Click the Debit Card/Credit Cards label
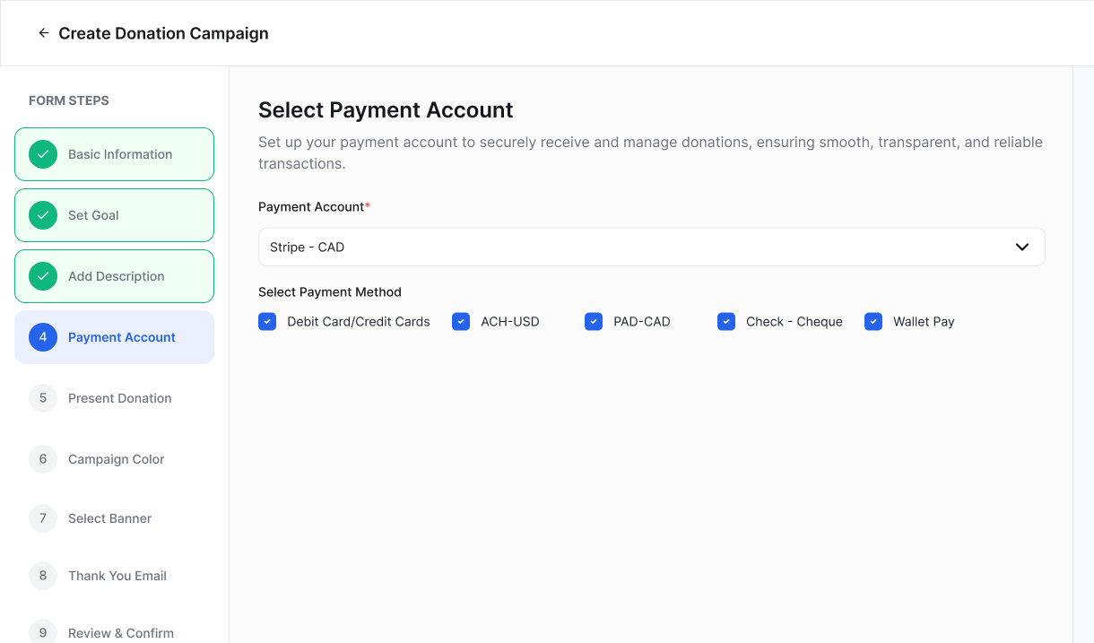The height and width of the screenshot is (643, 1094). (x=359, y=321)
